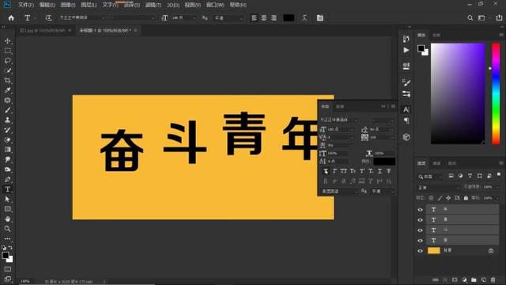Viewport: 506px width, 285px height.
Task: Select the Brush tool
Action: click(8, 110)
